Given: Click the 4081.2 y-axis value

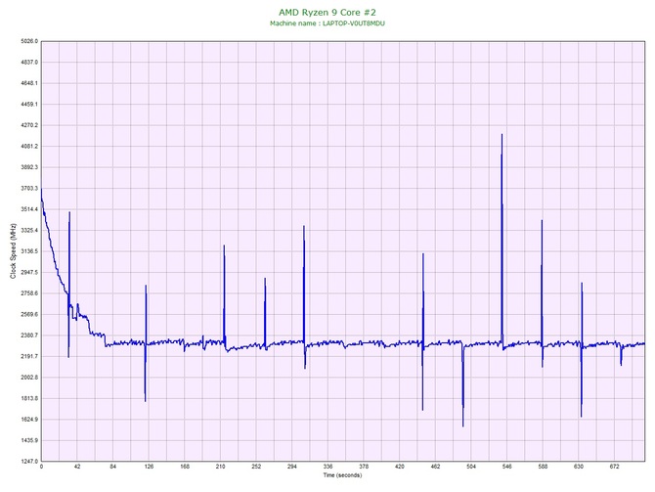Looking at the screenshot, I should [x=29, y=147].
